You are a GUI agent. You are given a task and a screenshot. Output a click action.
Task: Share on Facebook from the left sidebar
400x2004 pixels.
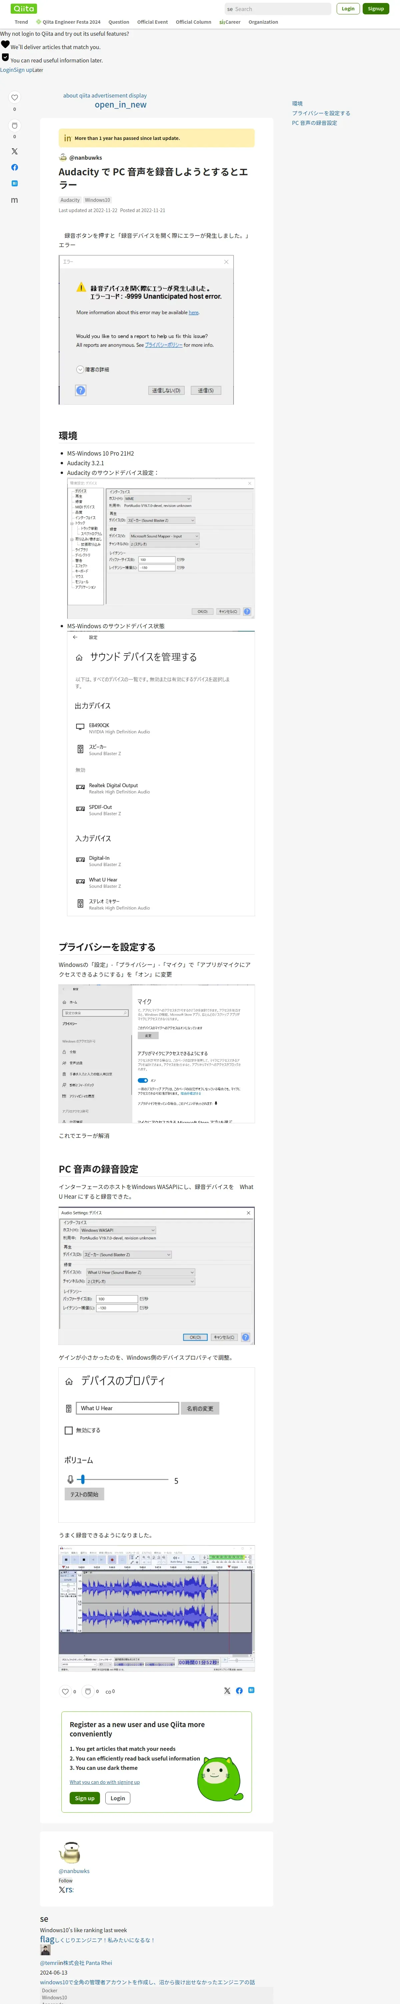point(14,167)
